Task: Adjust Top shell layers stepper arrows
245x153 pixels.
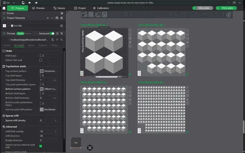Action: click(x=41, y=76)
